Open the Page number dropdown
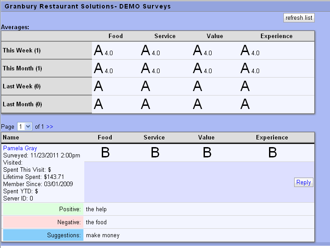Viewport: 330px width, 248px height. [24, 126]
